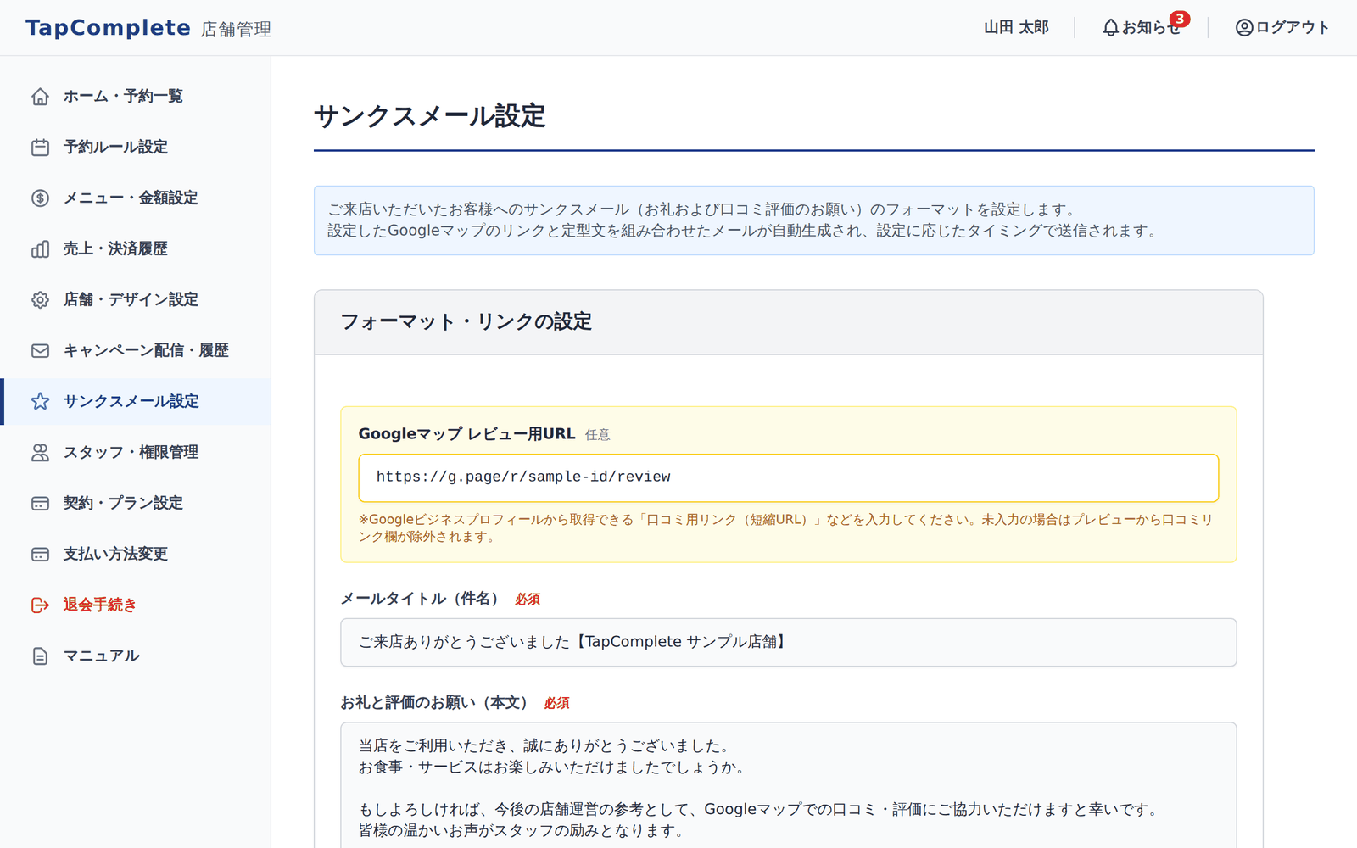Click the calendar icon for 予約ルール設定
Image resolution: width=1357 pixels, height=848 pixels.
coord(40,147)
